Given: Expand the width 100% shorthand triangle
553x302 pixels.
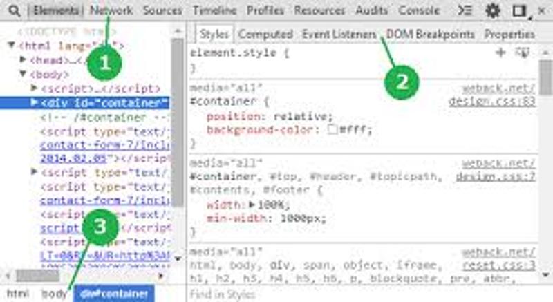Looking at the screenshot, I should (252, 204).
